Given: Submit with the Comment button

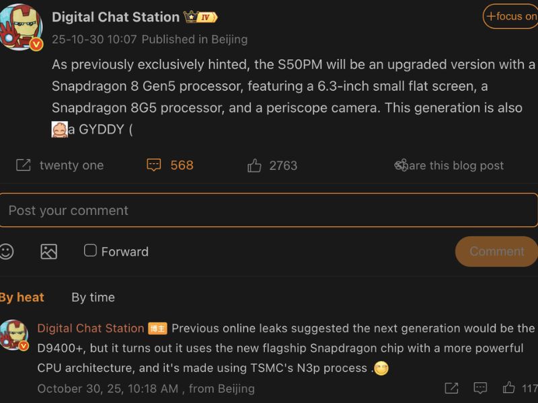Looking at the screenshot, I should pyautogui.click(x=496, y=252).
